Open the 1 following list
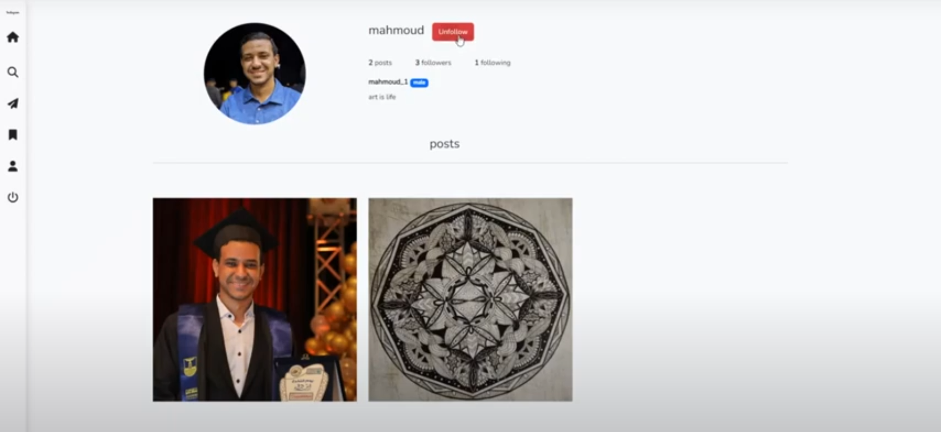Screen dimensions: 941x432 (492, 63)
